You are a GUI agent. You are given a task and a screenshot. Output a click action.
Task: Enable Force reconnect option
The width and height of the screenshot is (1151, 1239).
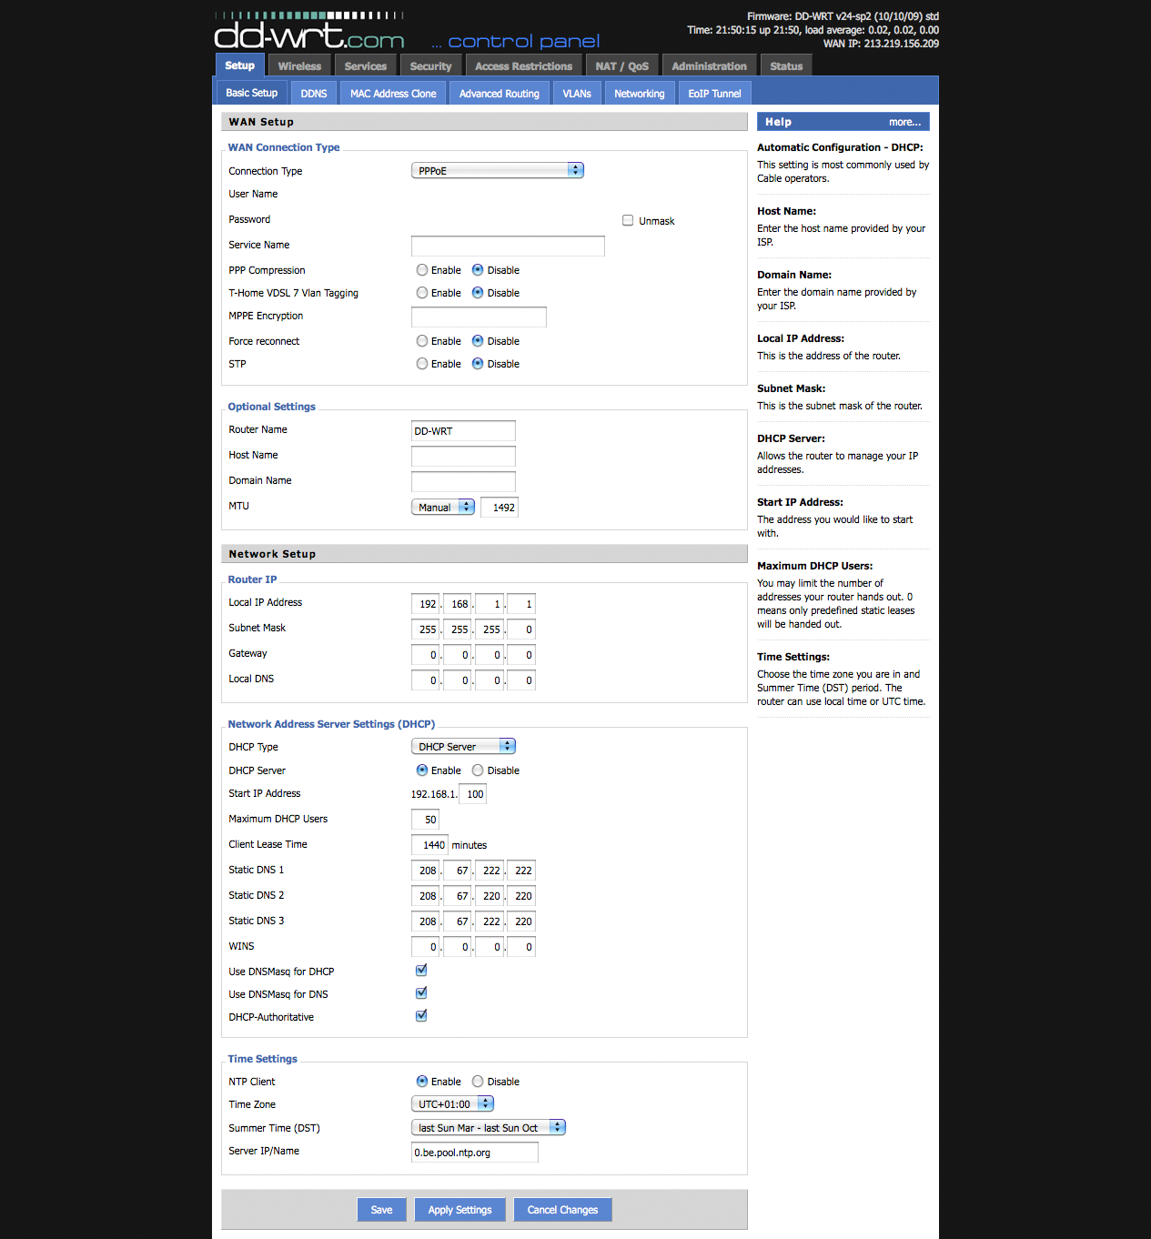pos(422,341)
